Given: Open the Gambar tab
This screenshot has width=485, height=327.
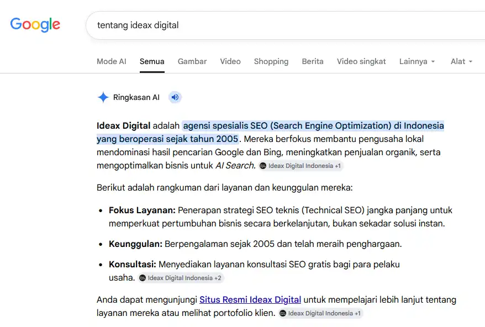Looking at the screenshot, I should click(x=192, y=61).
